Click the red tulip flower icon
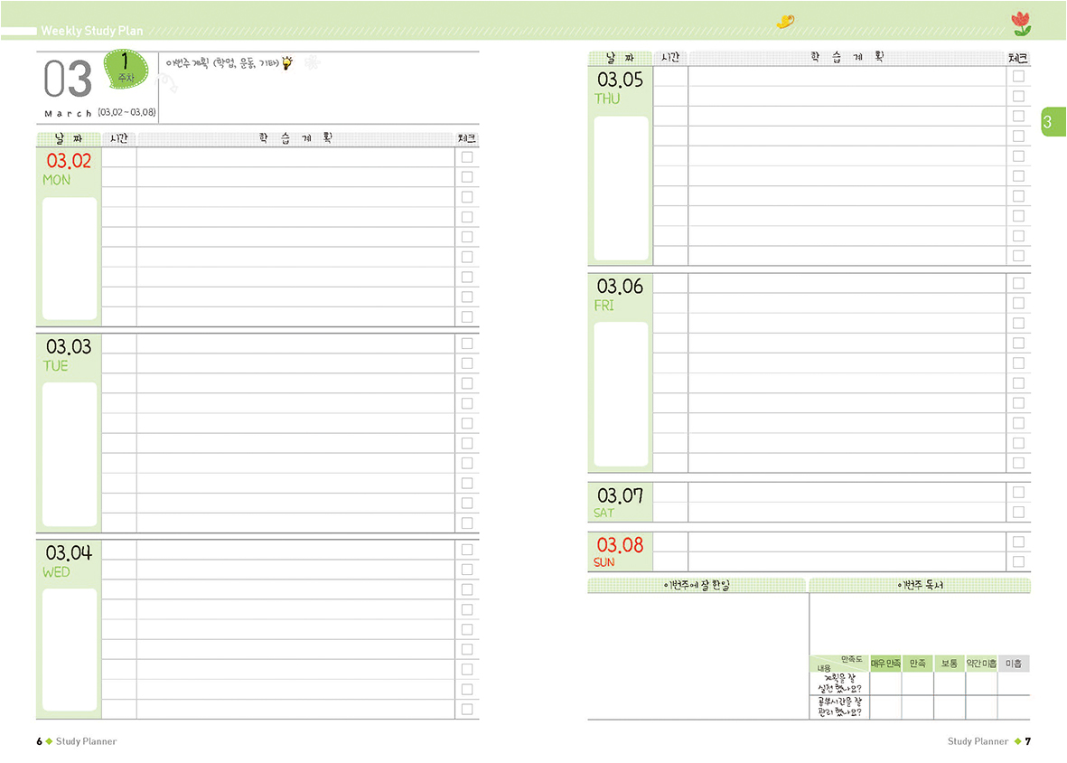Image resolution: width=1067 pixels, height=763 pixels. (x=1021, y=24)
